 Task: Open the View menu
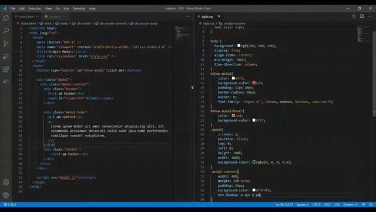[48, 8]
